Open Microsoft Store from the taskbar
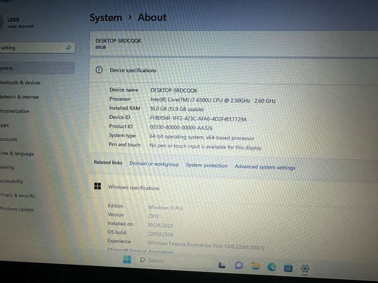378x283 pixels. pos(288,268)
